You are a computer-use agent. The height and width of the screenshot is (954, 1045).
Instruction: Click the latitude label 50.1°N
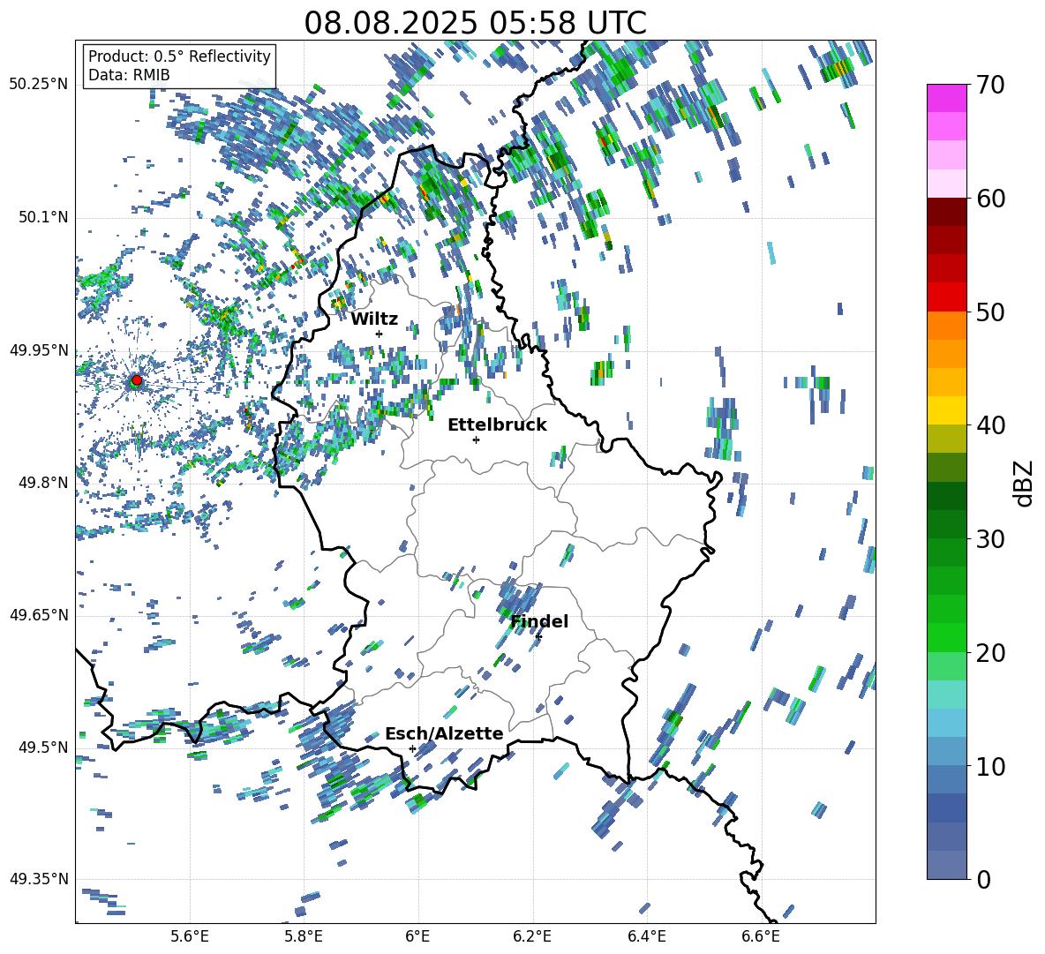(x=42, y=217)
